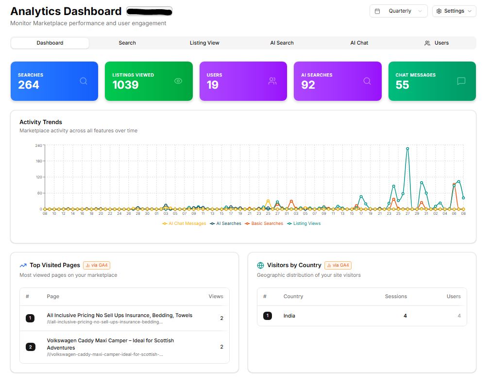Open the AI Chat tab
The image size is (490, 383).
[x=359, y=43]
